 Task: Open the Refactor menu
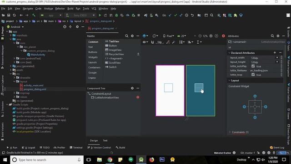(60, 9)
